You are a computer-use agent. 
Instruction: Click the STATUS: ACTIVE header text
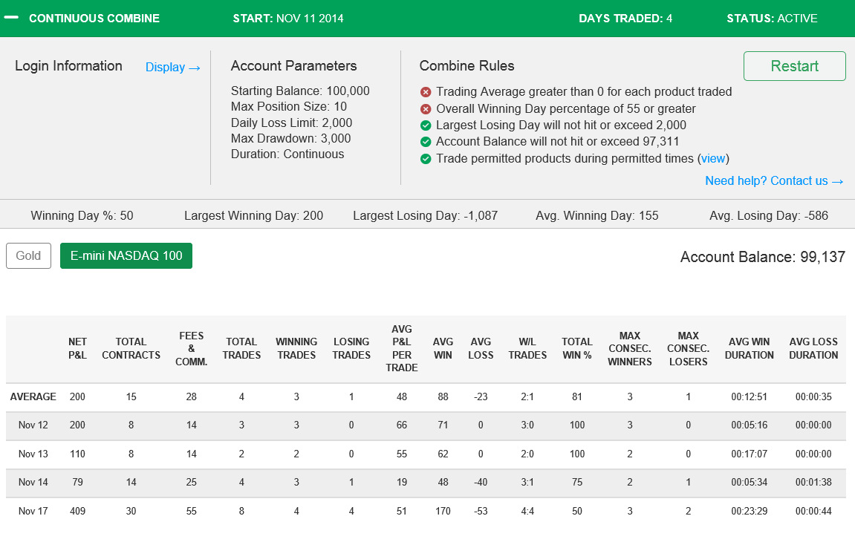point(772,18)
